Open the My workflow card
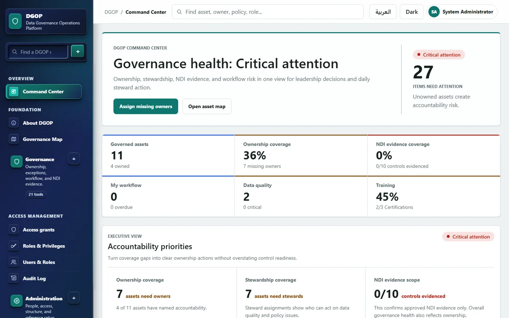 168,196
